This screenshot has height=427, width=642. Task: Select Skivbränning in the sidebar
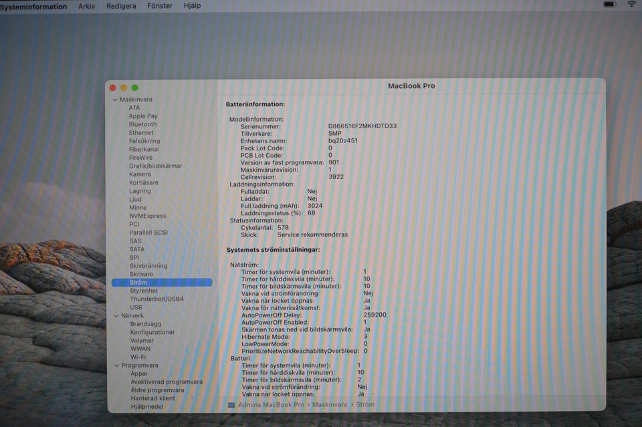pyautogui.click(x=148, y=266)
